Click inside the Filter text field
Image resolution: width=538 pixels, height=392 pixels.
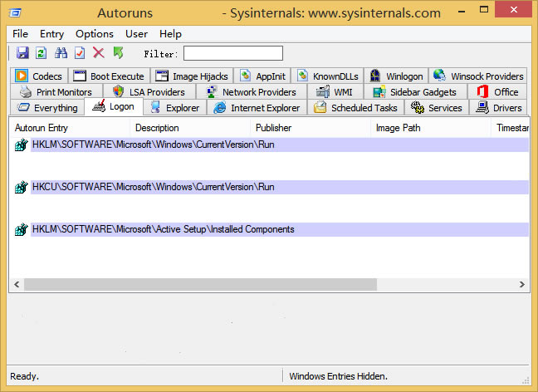[232, 53]
